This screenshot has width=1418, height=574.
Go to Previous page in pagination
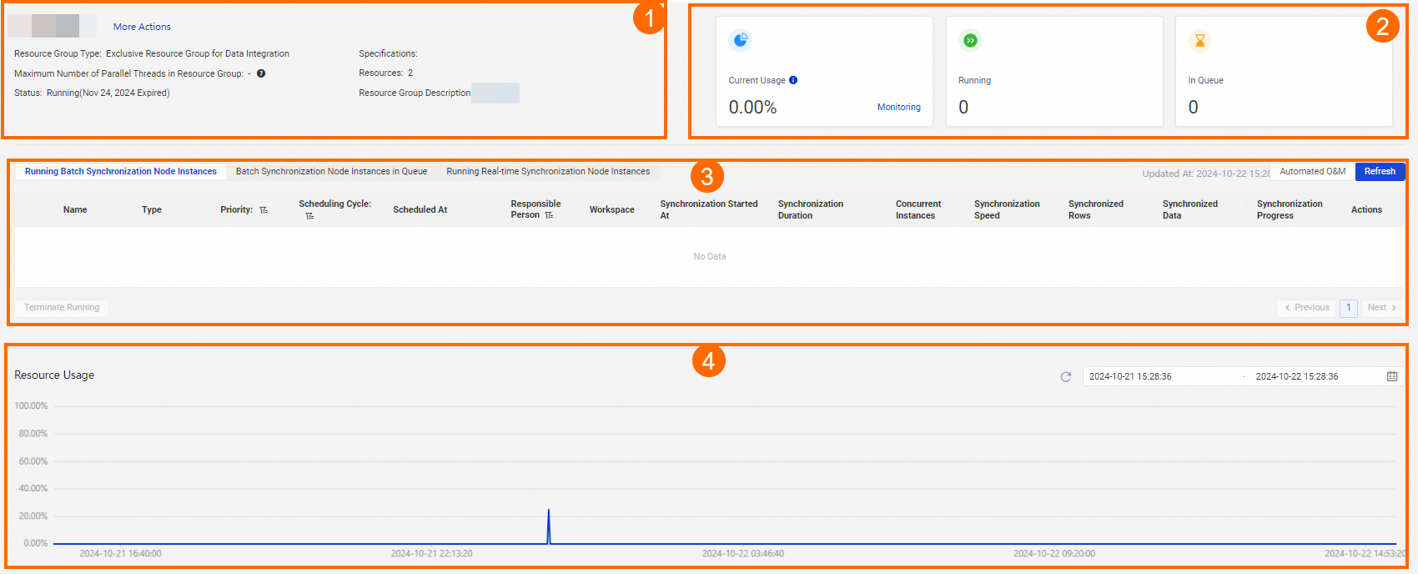pos(1307,308)
